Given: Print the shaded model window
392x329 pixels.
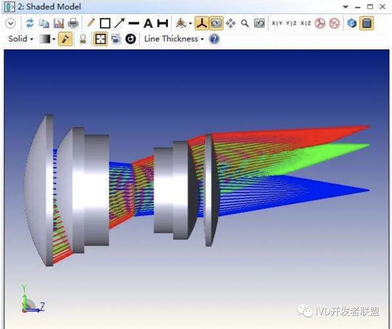Looking at the screenshot, I should (73, 24).
